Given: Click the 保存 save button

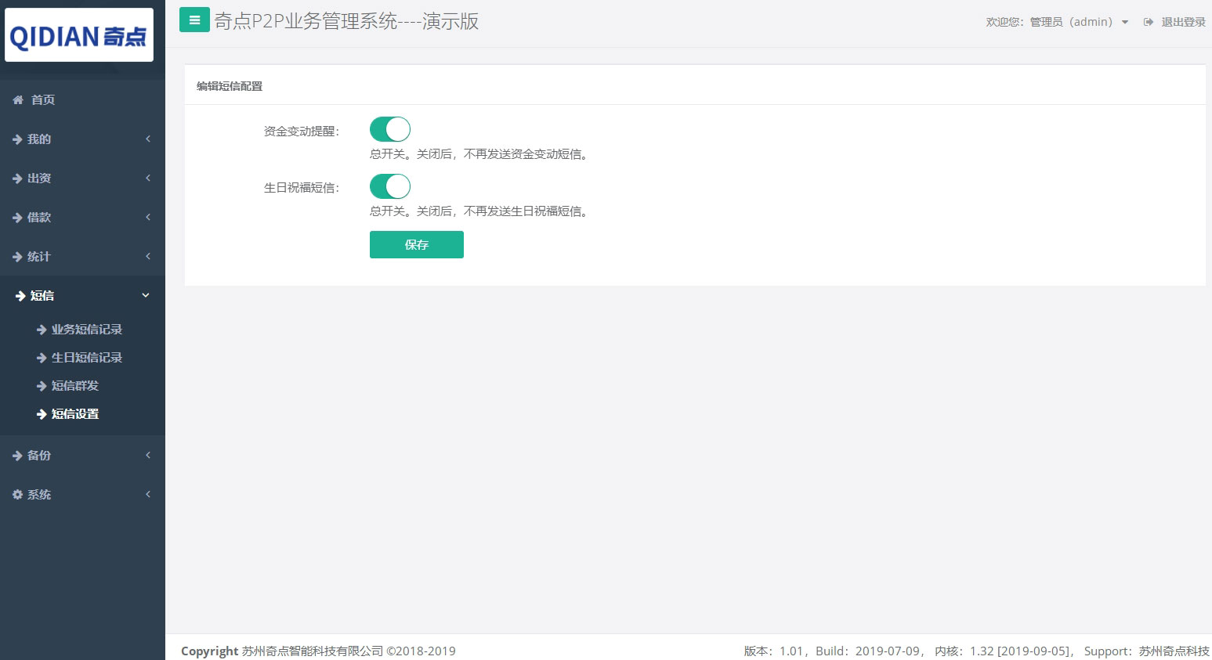Looking at the screenshot, I should [x=416, y=244].
